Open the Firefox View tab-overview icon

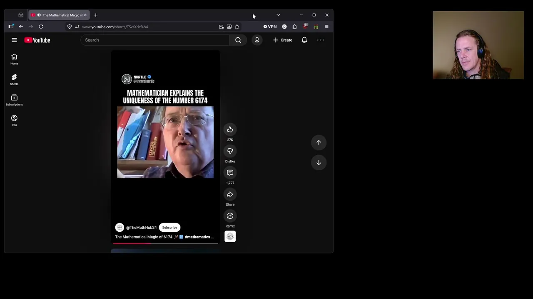pos(21,15)
